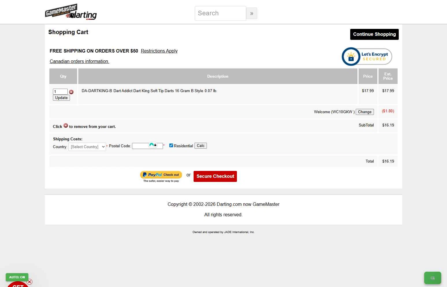Calculate shipping with the Calc button
Image resolution: width=447 pixels, height=287 pixels.
[201, 146]
